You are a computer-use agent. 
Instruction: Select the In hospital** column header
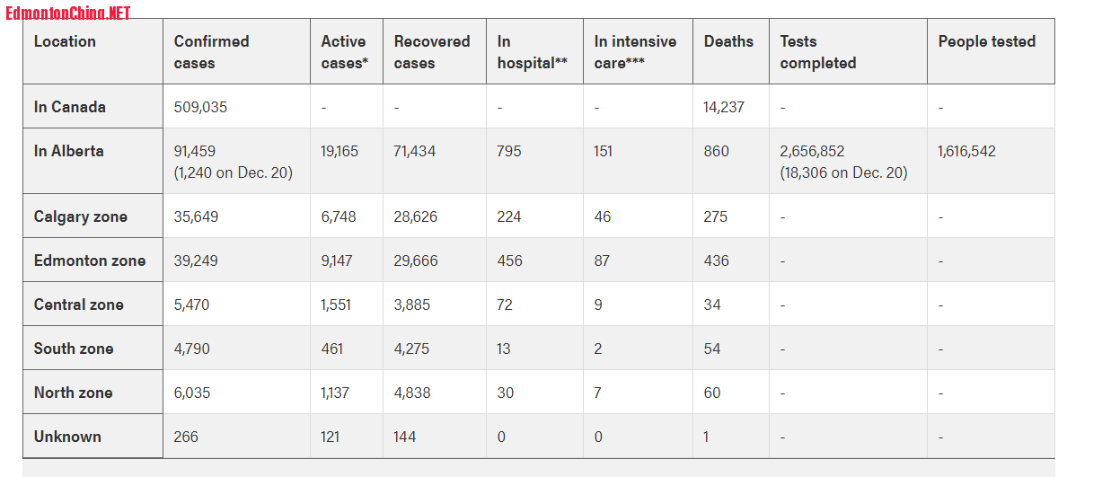coord(532,52)
